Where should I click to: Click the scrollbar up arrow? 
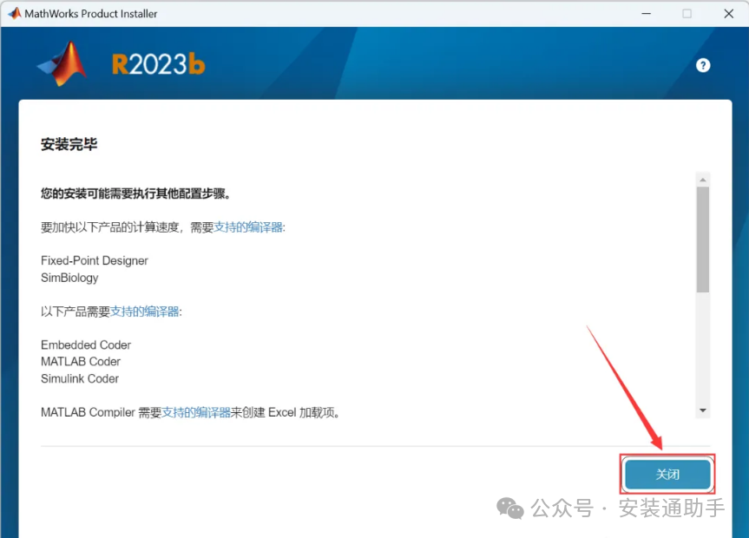coord(703,180)
